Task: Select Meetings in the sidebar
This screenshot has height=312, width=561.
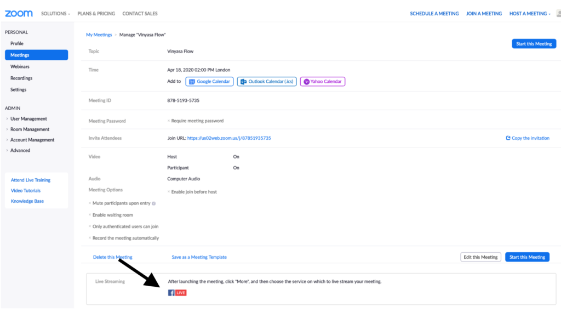Action: pos(37,55)
